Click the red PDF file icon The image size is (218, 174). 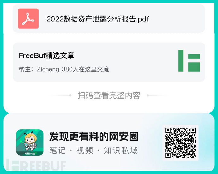(28, 19)
